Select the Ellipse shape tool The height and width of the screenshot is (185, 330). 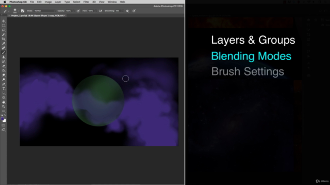(4, 98)
